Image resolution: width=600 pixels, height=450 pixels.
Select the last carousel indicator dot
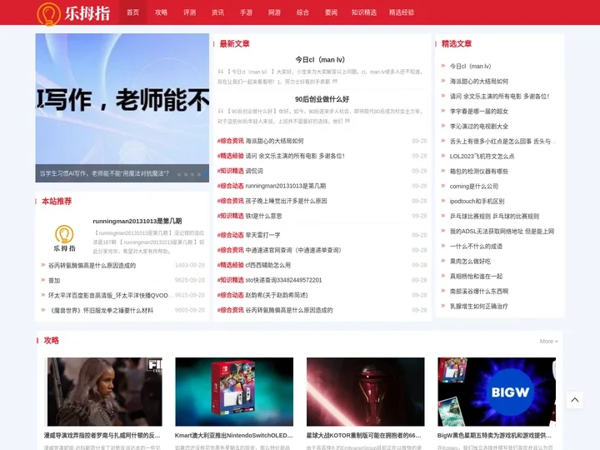coord(206,174)
